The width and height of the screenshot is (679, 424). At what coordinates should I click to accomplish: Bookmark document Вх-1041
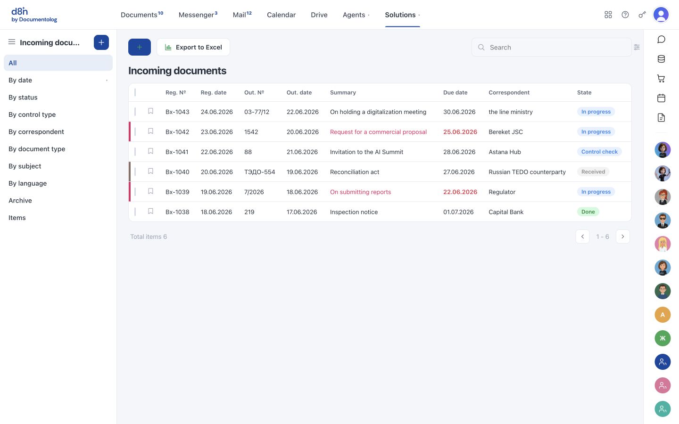pyautogui.click(x=151, y=151)
